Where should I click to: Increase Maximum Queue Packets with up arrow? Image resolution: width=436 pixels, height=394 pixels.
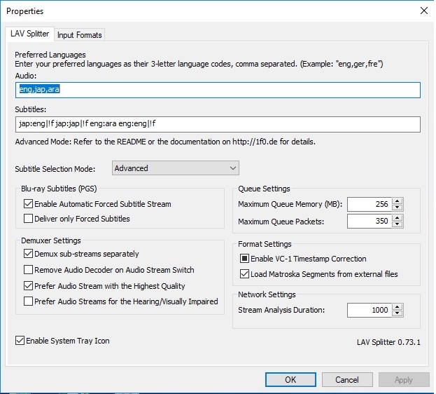click(398, 218)
